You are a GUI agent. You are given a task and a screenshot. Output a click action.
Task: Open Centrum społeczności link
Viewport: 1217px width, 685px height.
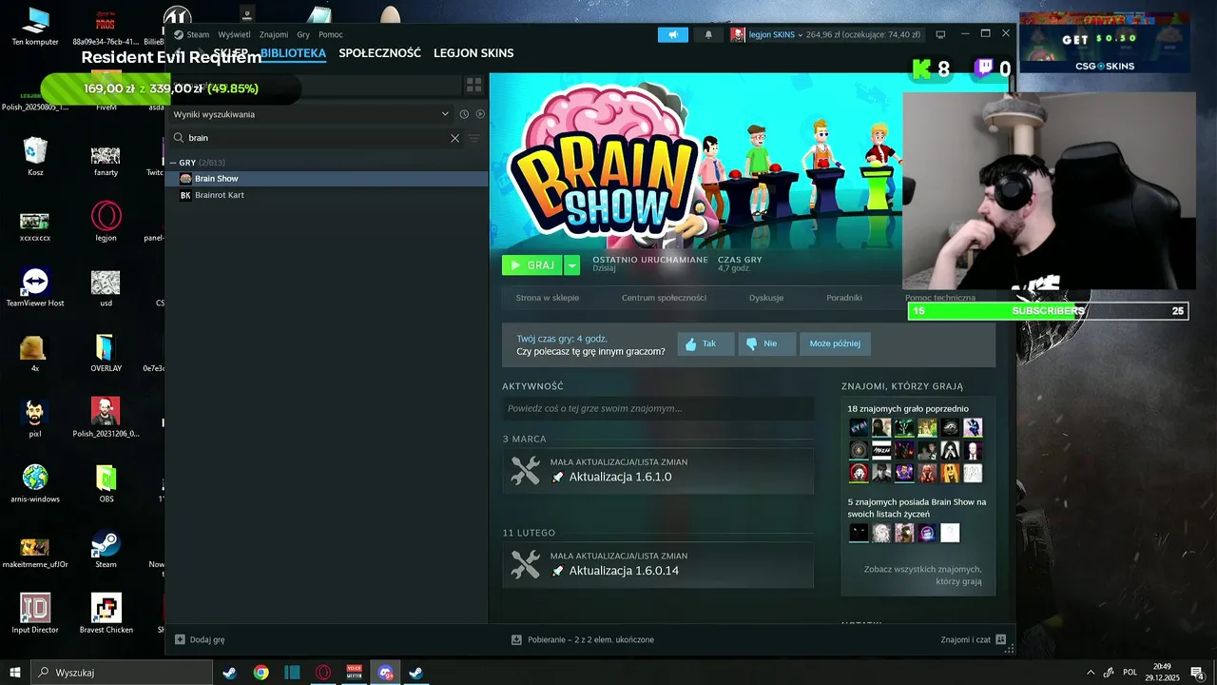(x=664, y=298)
